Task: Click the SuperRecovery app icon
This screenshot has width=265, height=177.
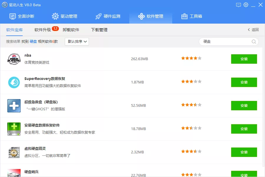Action: (14, 82)
